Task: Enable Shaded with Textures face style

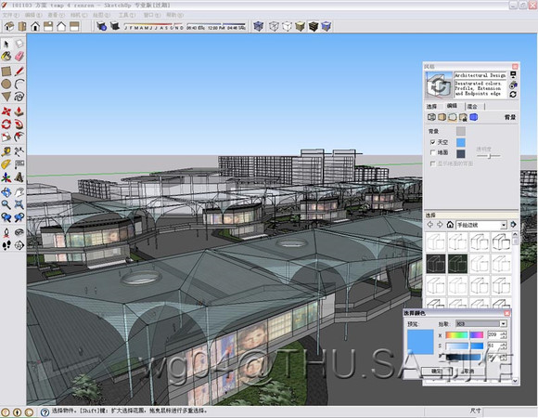Action: 314,26
